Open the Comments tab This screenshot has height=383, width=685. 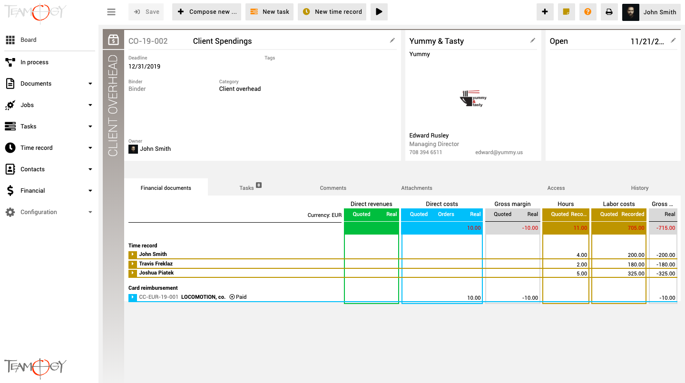(x=333, y=188)
